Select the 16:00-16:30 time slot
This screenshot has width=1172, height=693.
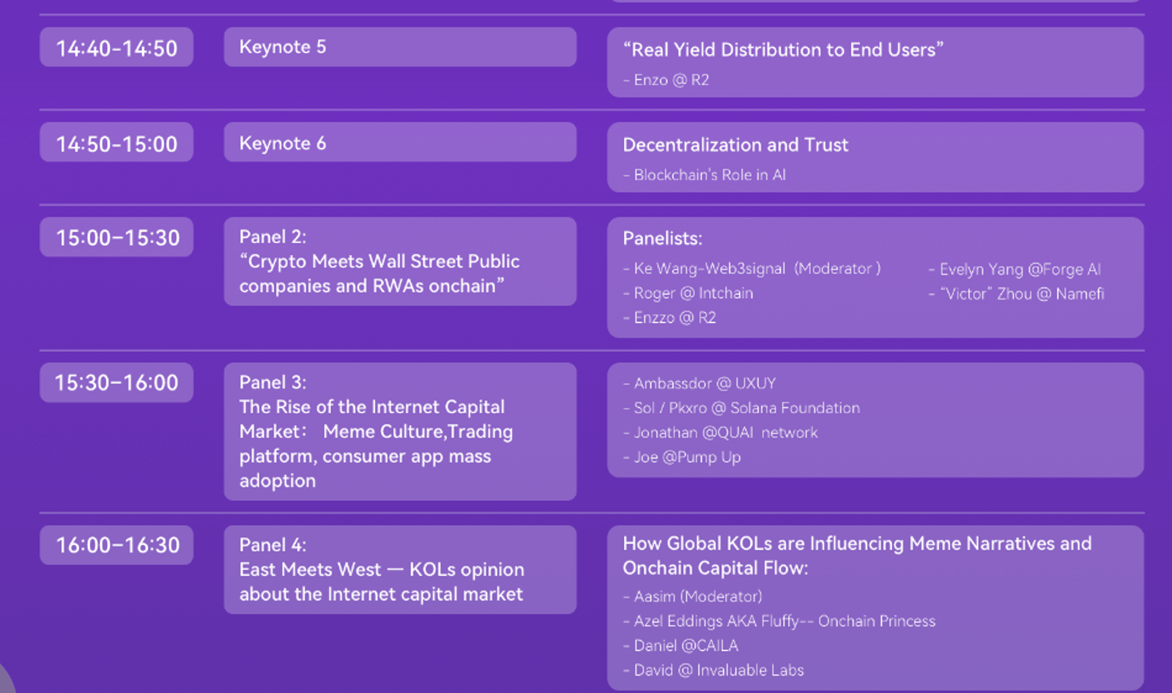(x=116, y=545)
